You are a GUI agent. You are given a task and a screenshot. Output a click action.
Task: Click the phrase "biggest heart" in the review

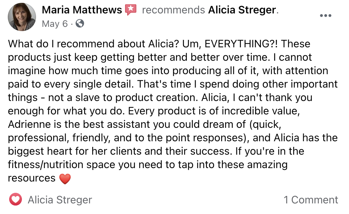click(42, 151)
